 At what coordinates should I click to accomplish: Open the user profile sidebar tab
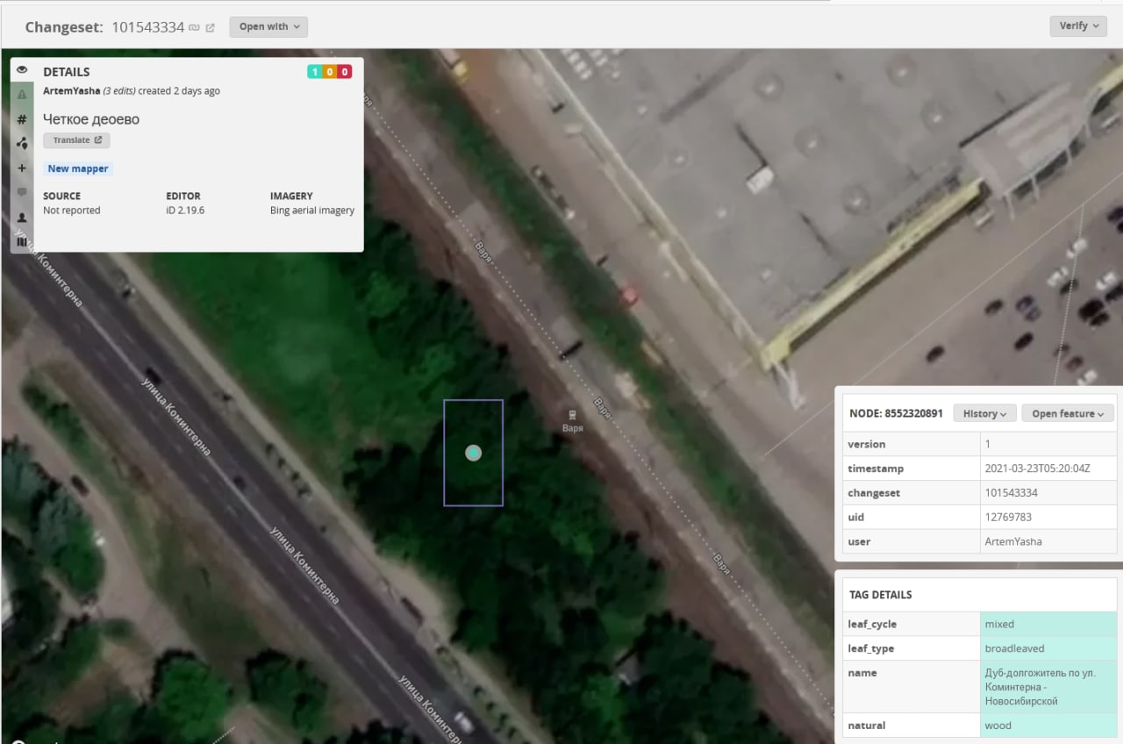click(x=22, y=217)
